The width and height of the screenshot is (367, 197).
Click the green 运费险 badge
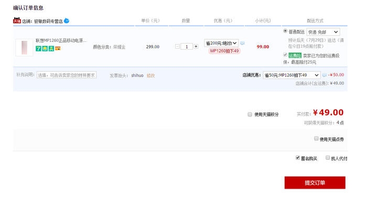[295, 56]
